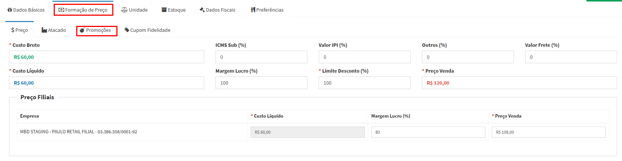This screenshot has height=161, width=622.
Task: Click the Preço Venda field showing R$ 120,00
Action: coord(519,83)
